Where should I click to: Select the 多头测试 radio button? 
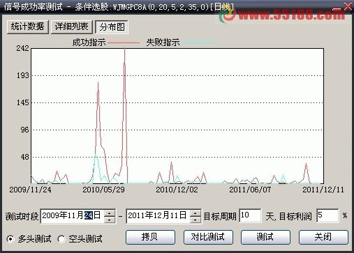(x=10, y=239)
